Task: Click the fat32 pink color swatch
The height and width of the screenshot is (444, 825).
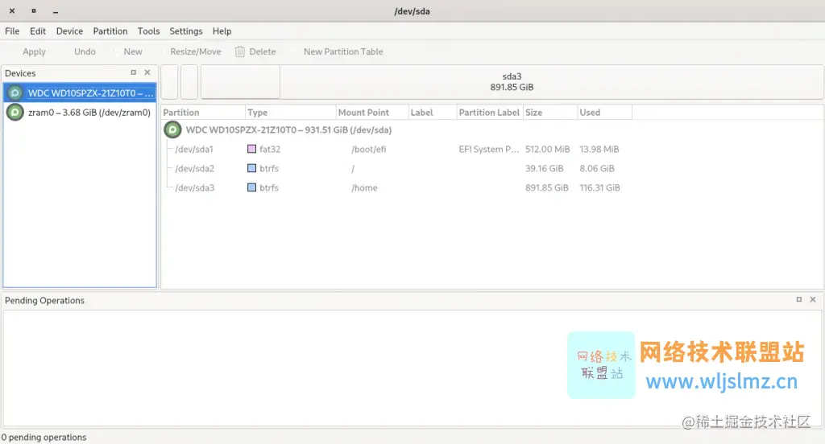Action: pyautogui.click(x=251, y=149)
